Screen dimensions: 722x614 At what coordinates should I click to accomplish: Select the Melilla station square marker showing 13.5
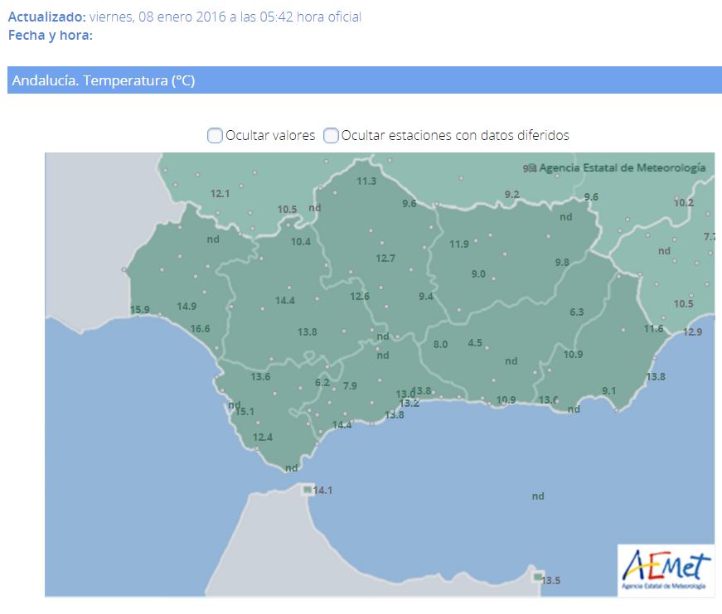(538, 577)
